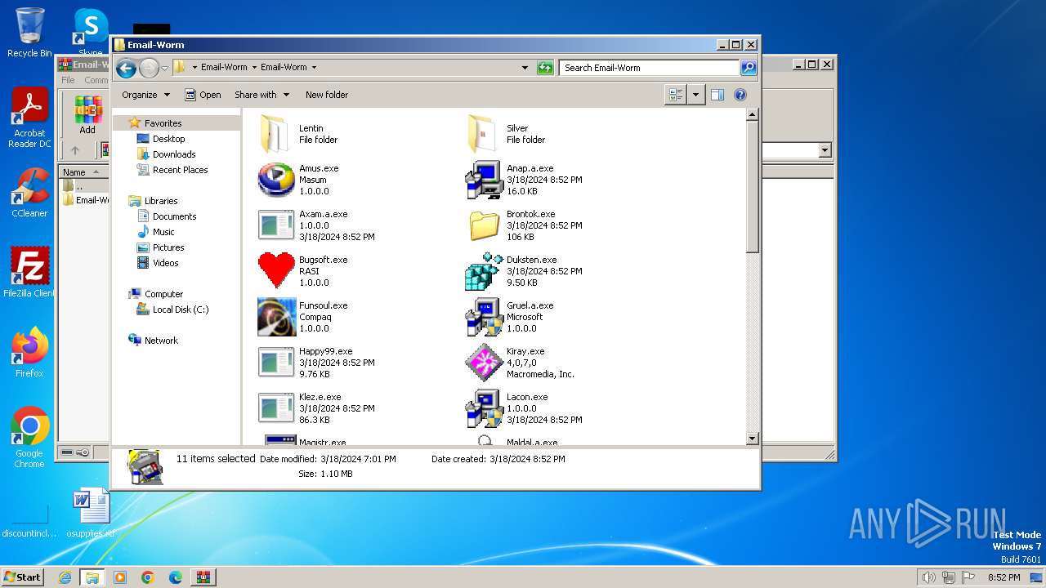Click the New folder button
1046x588 pixels.
[x=327, y=95]
